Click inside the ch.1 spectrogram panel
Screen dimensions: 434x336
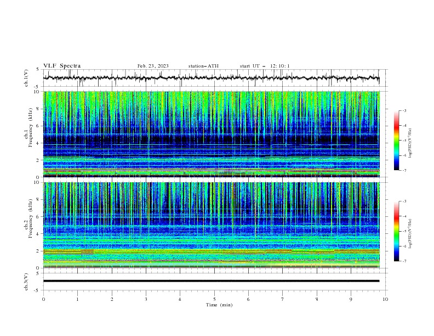coord(211,134)
